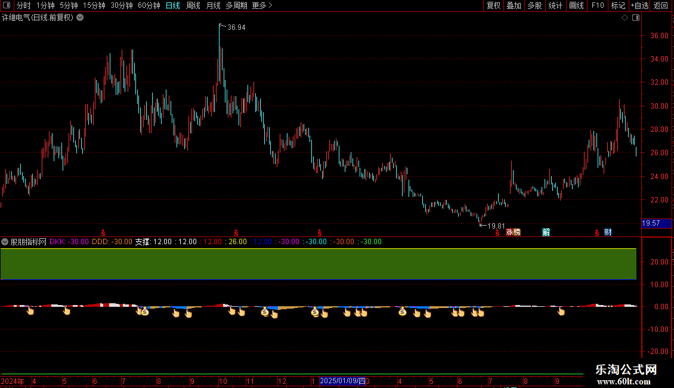Image resolution: width=674 pixels, height=388 pixels.
Task: Switch to 月线 monthly chart
Action: point(213,5)
